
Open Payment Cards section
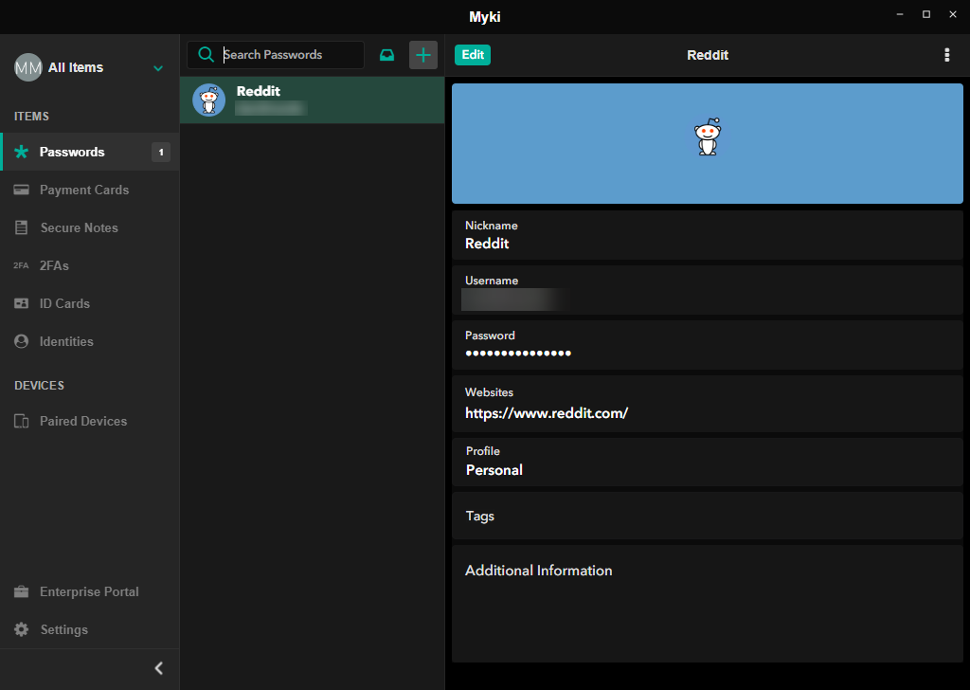(90, 190)
